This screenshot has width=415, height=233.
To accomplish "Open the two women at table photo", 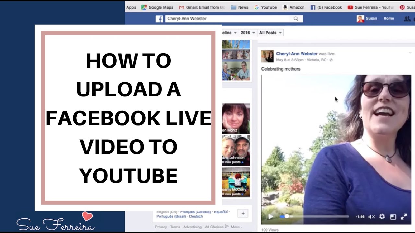I will coord(236,71).
